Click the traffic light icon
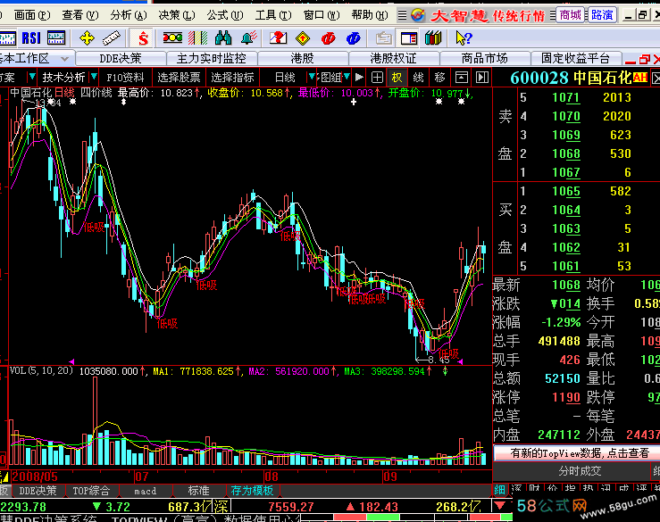 pyautogui.click(x=172, y=38)
